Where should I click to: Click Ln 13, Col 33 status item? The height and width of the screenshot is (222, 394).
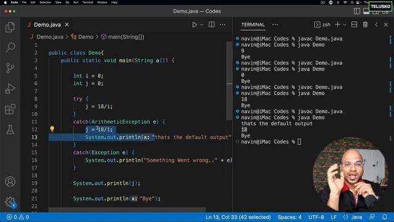238,217
